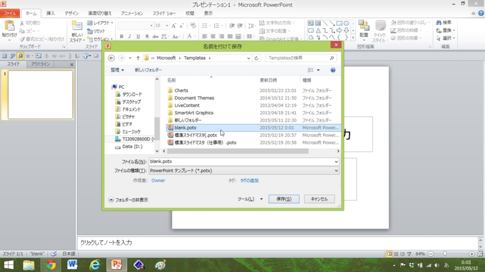This screenshot has height=272, width=485.
Task: Sort by the 更新日時 column header
Action: (x=268, y=80)
